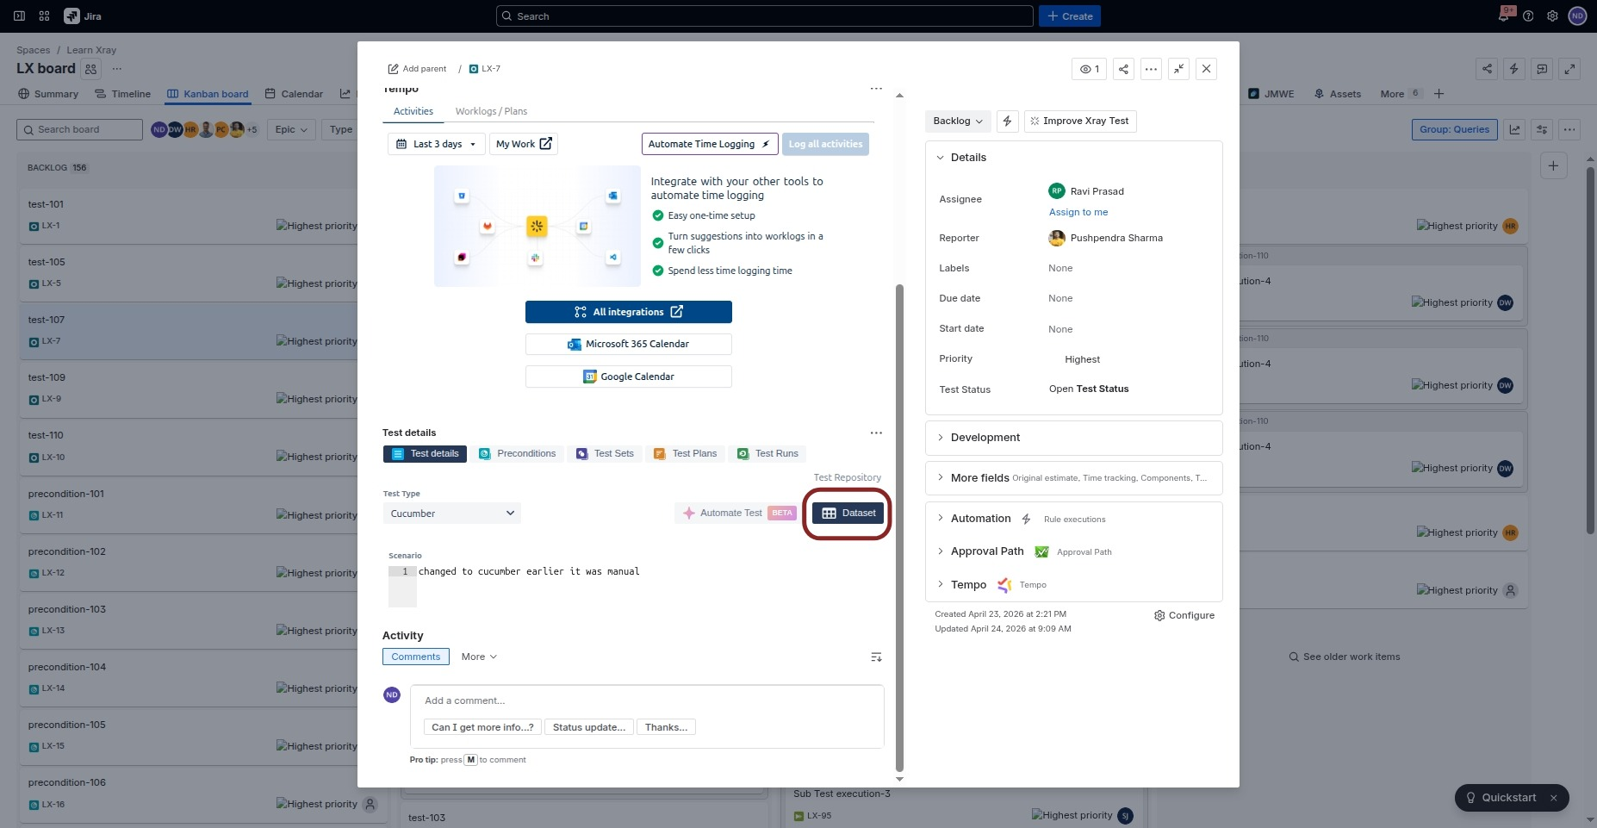The image size is (1597, 828).
Task: Expand the Approval Path section
Action: pyautogui.click(x=941, y=551)
